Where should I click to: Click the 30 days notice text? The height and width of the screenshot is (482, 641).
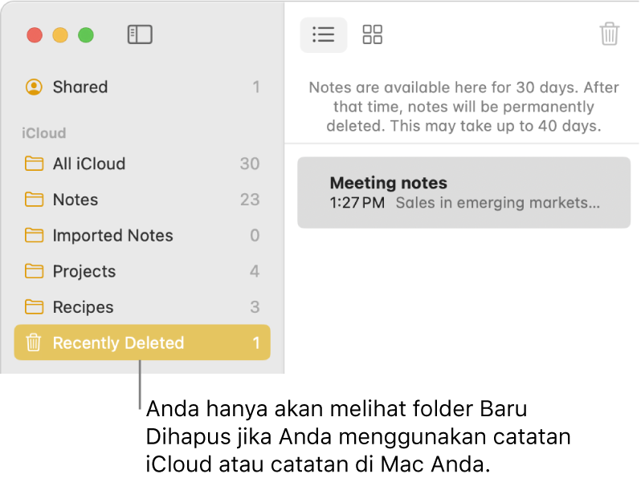(x=463, y=107)
